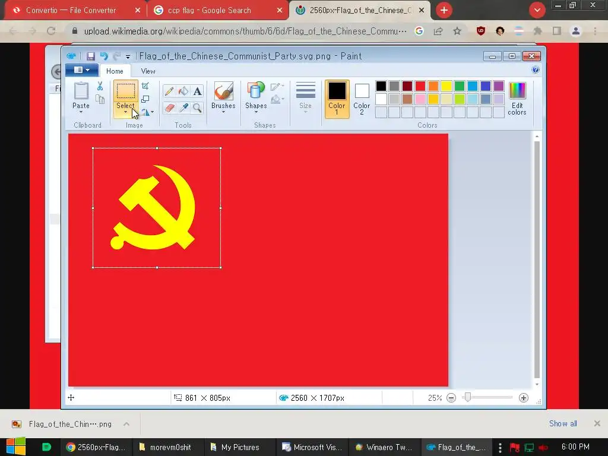This screenshot has width=608, height=456.
Task: Choose the Fill with color bucket tool
Action: [x=183, y=91]
